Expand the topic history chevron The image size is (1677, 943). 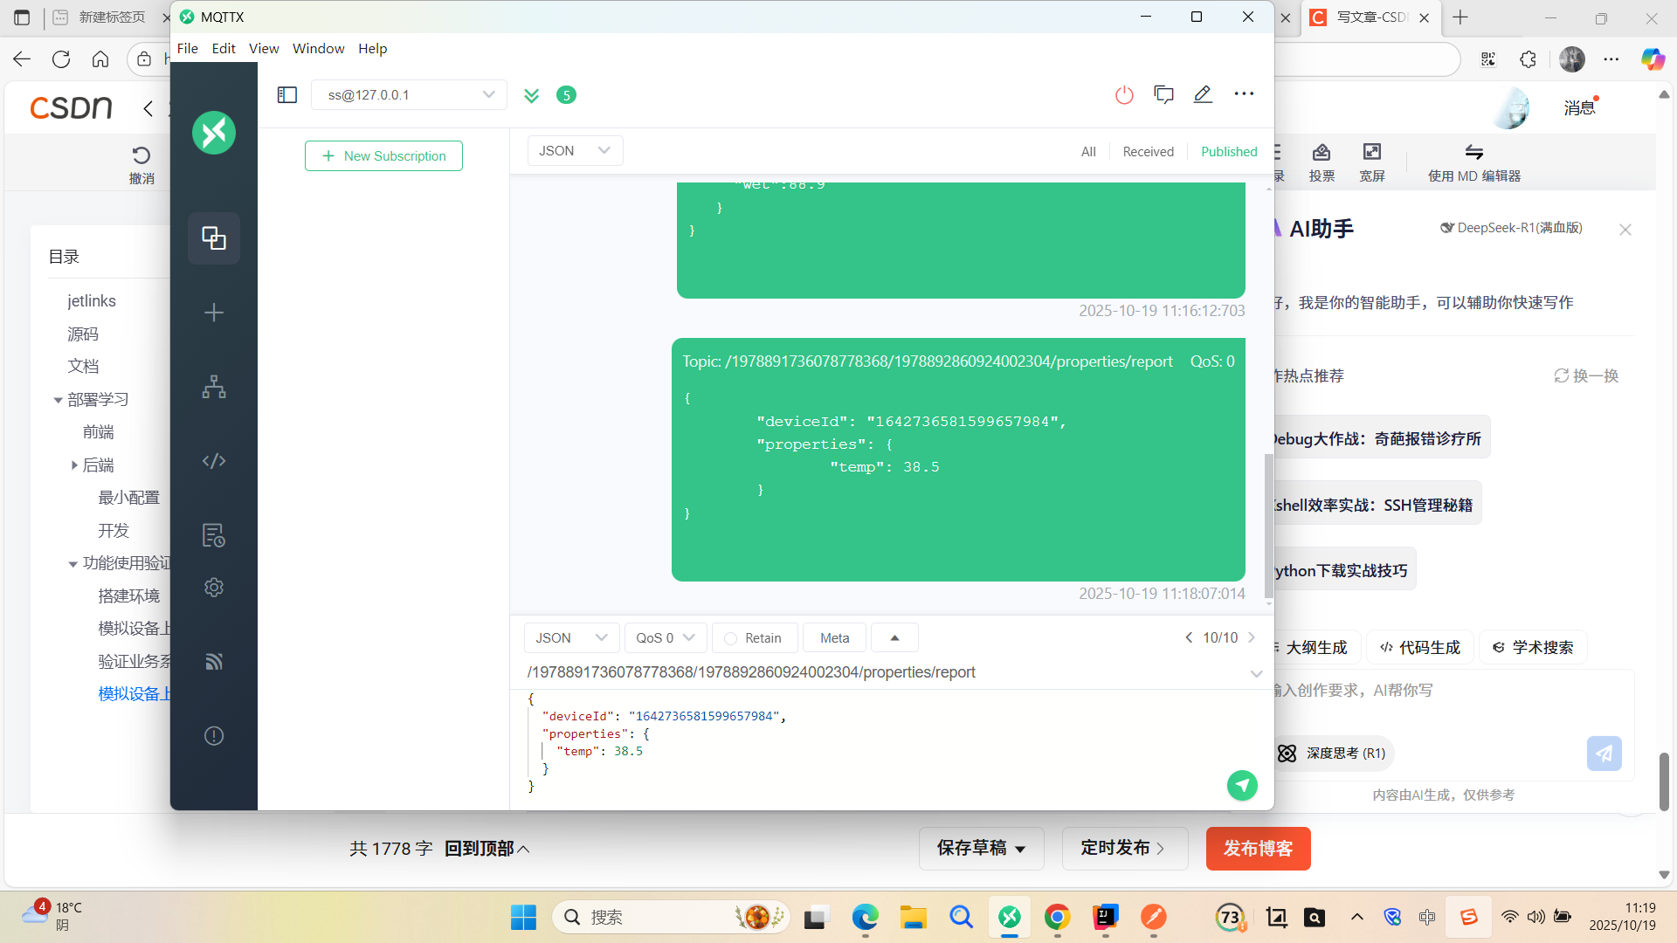click(x=1256, y=673)
